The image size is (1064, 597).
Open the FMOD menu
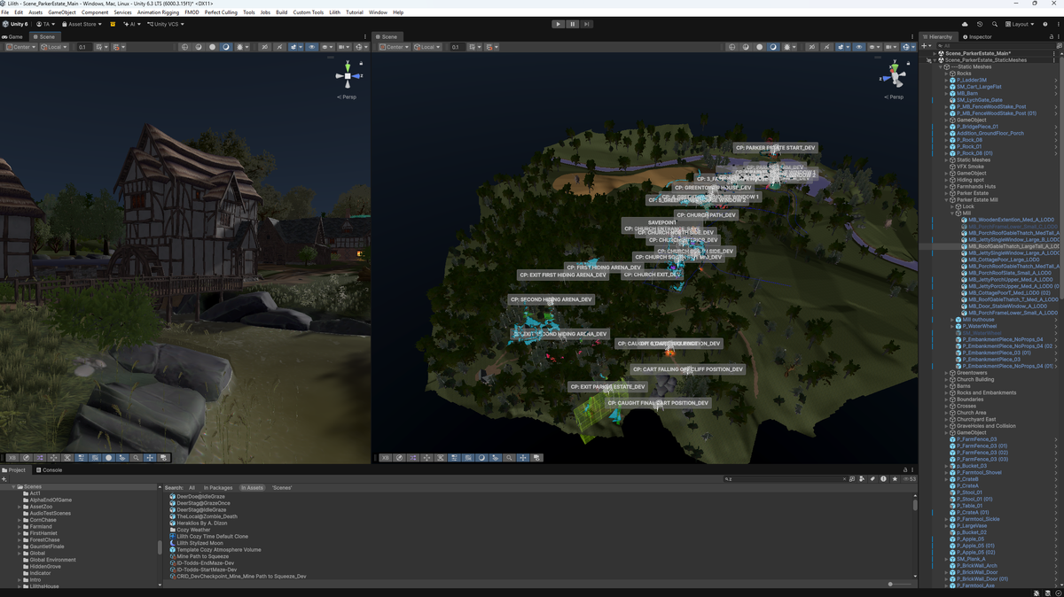pos(192,12)
